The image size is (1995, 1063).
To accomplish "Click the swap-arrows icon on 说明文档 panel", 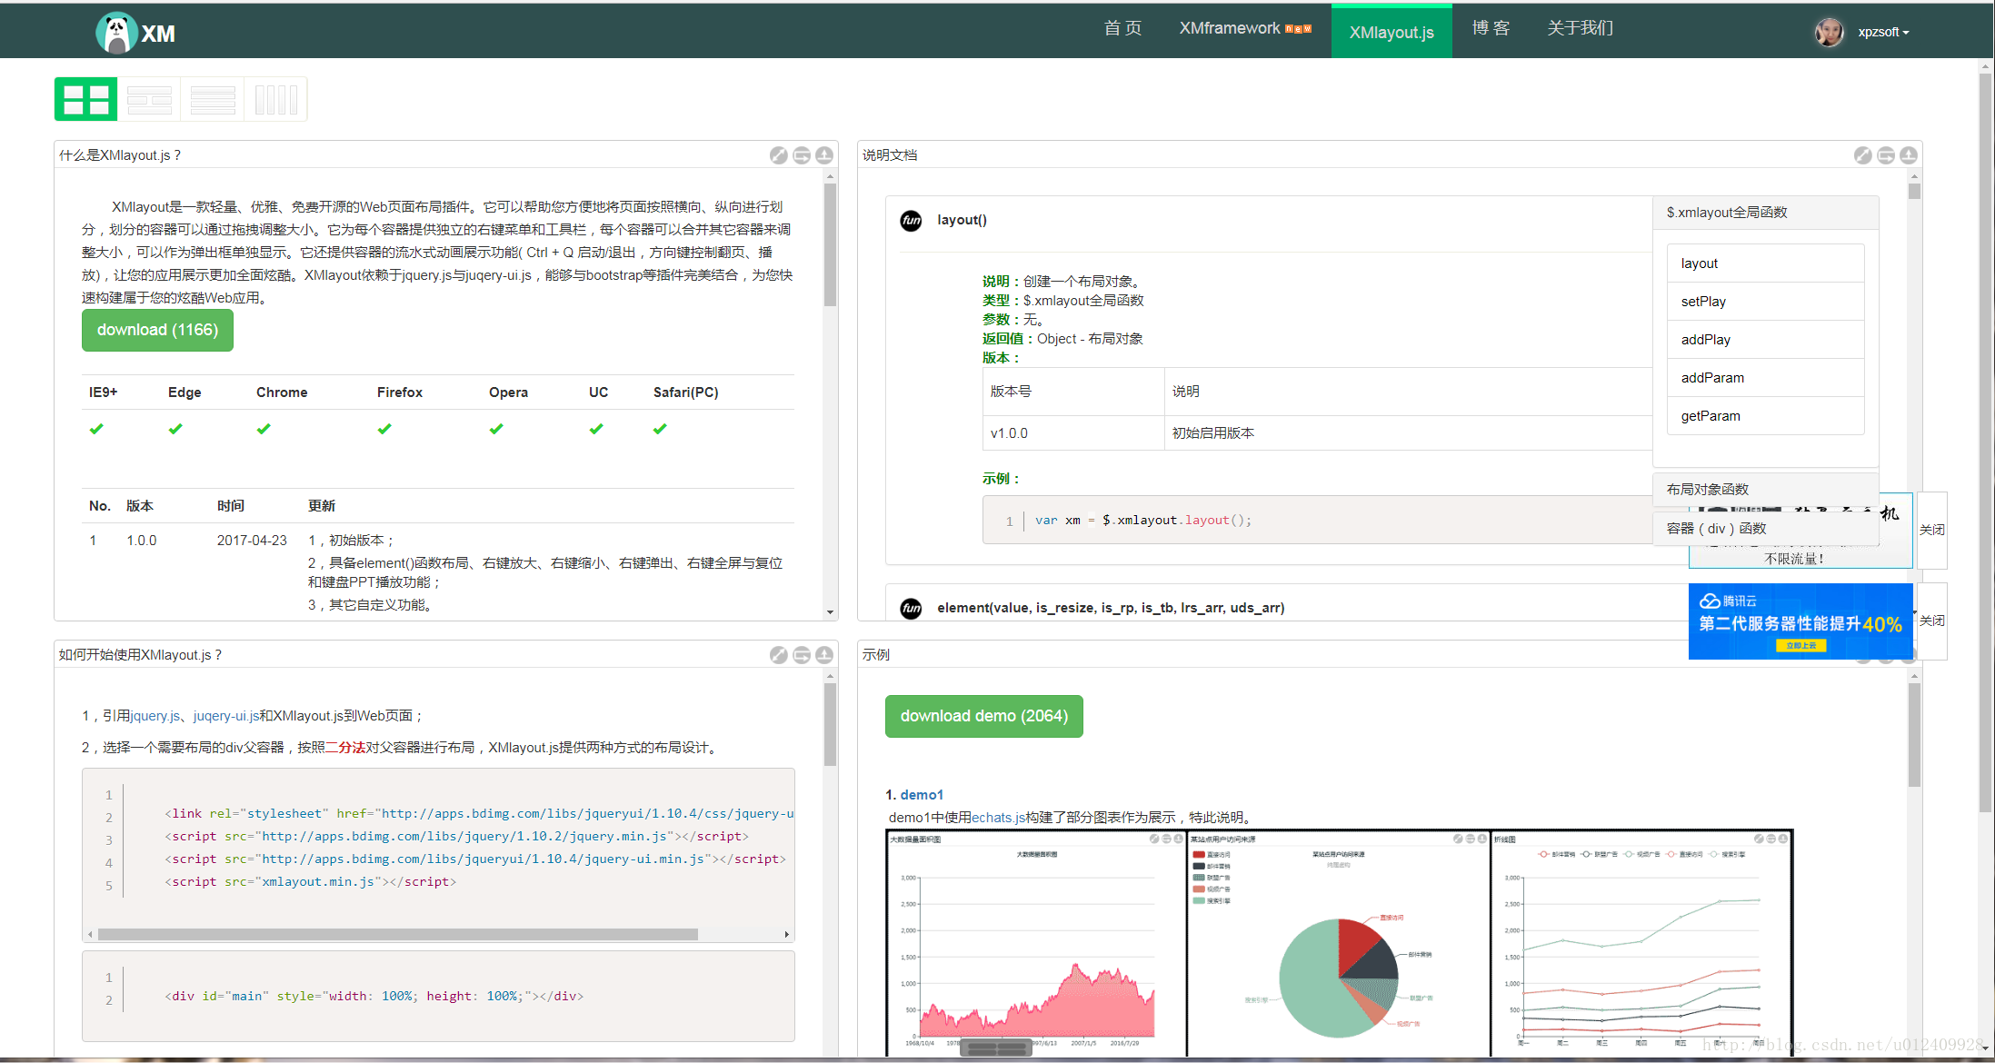I will 1886,155.
